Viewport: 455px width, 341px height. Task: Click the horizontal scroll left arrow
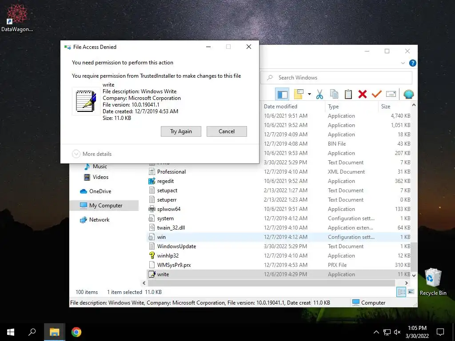[144, 283]
